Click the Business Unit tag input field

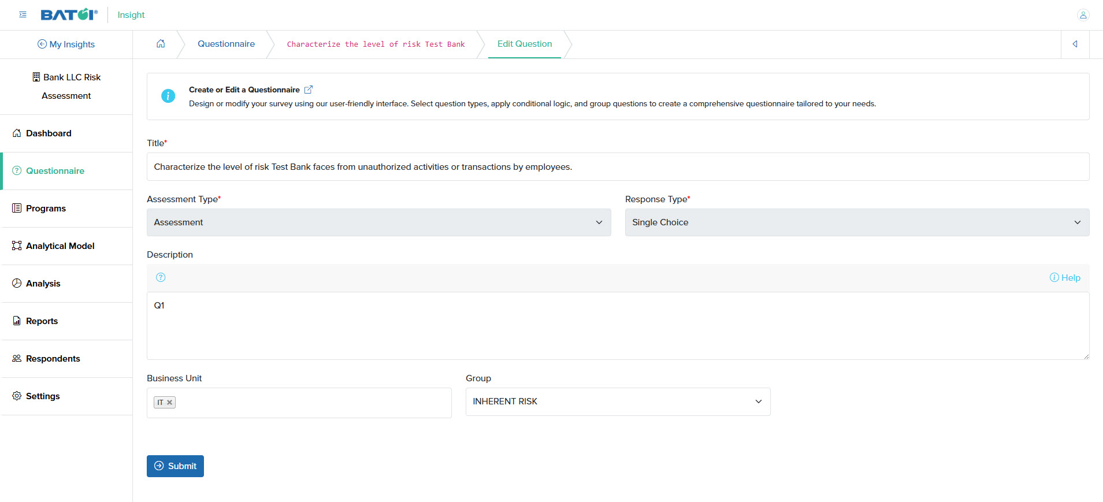299,403
